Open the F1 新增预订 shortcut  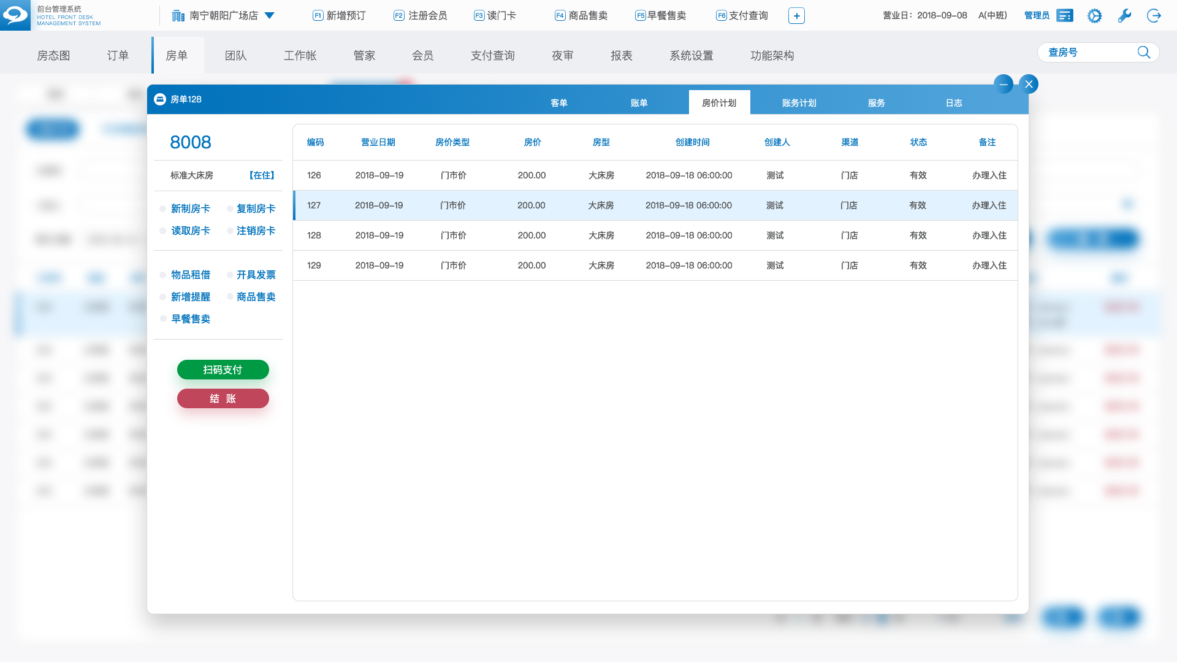[x=339, y=16]
